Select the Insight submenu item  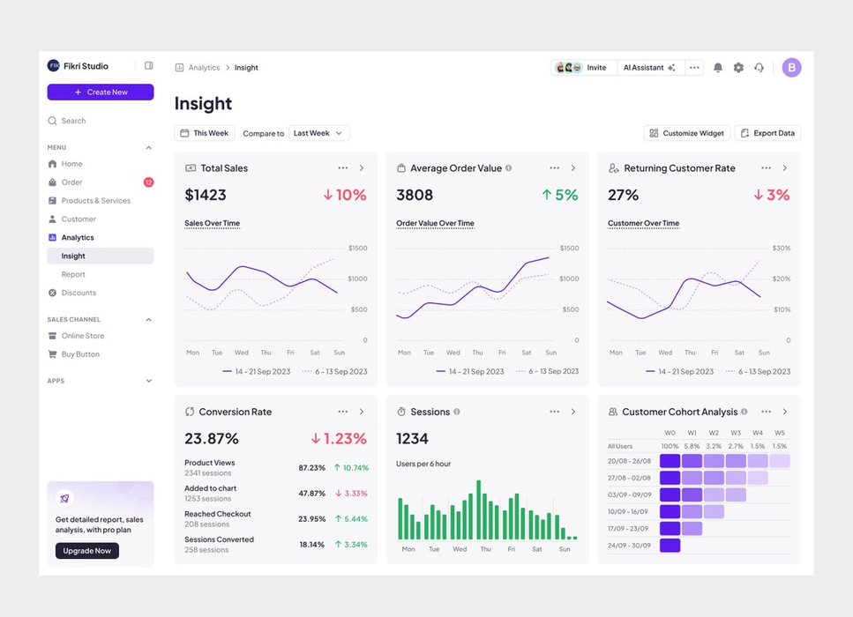point(100,256)
